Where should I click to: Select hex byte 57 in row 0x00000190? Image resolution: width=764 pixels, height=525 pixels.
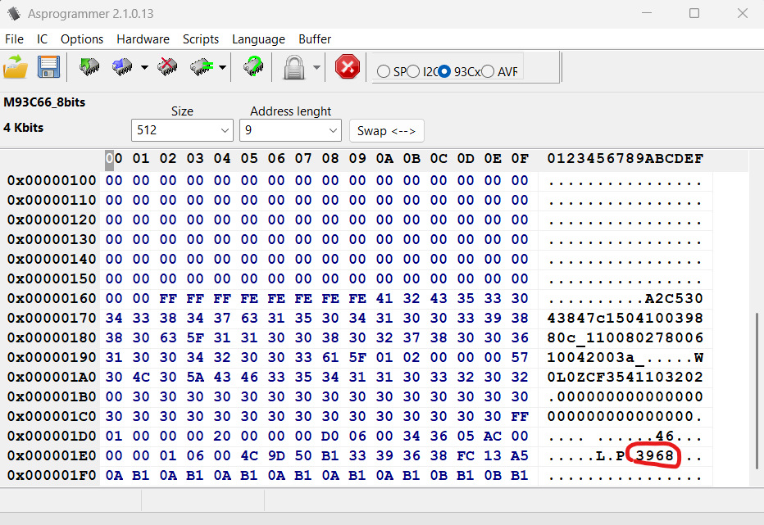[x=520, y=357]
